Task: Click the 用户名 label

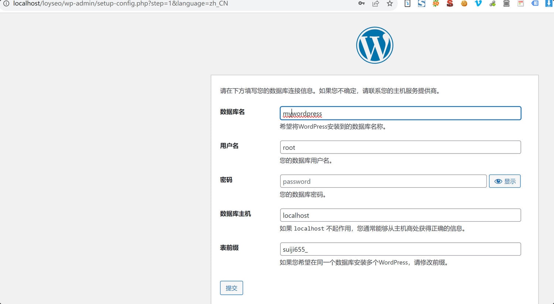Action: coord(229,146)
